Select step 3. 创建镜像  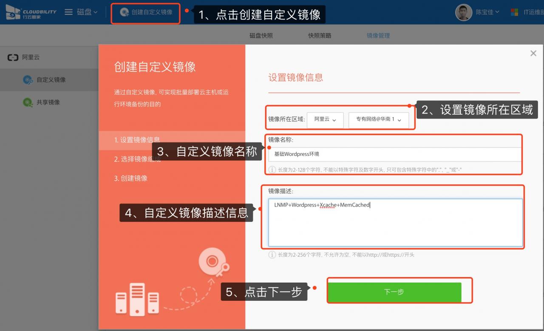point(130,178)
